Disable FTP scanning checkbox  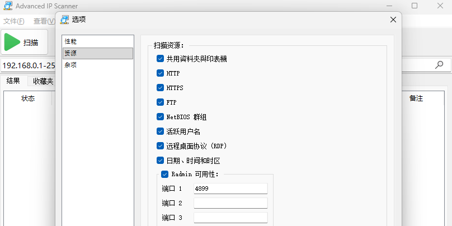tap(161, 102)
